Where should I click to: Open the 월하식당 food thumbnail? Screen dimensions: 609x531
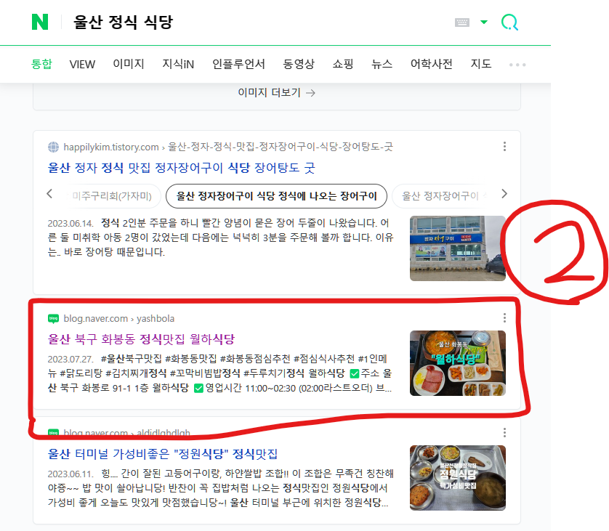pyautogui.click(x=458, y=363)
